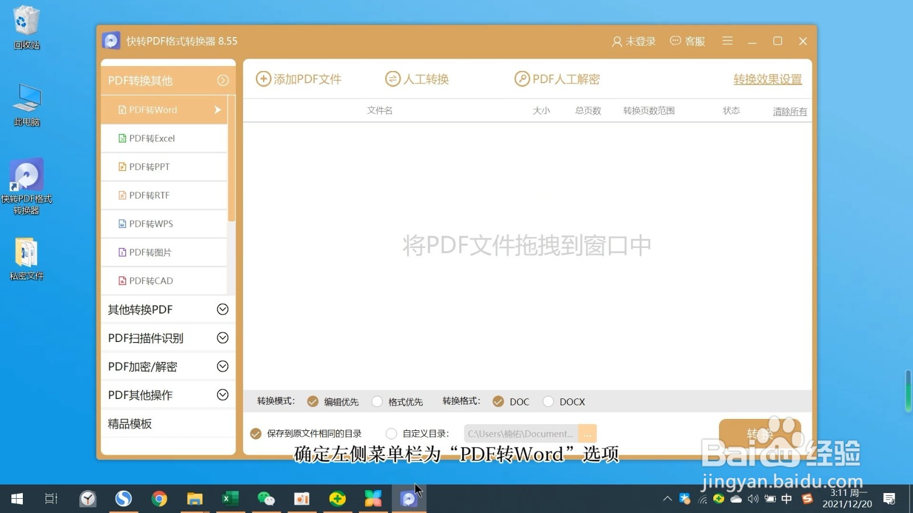This screenshot has width=913, height=513.
Task: Open 回收站 recycle bin on desktop
Action: 26,27
